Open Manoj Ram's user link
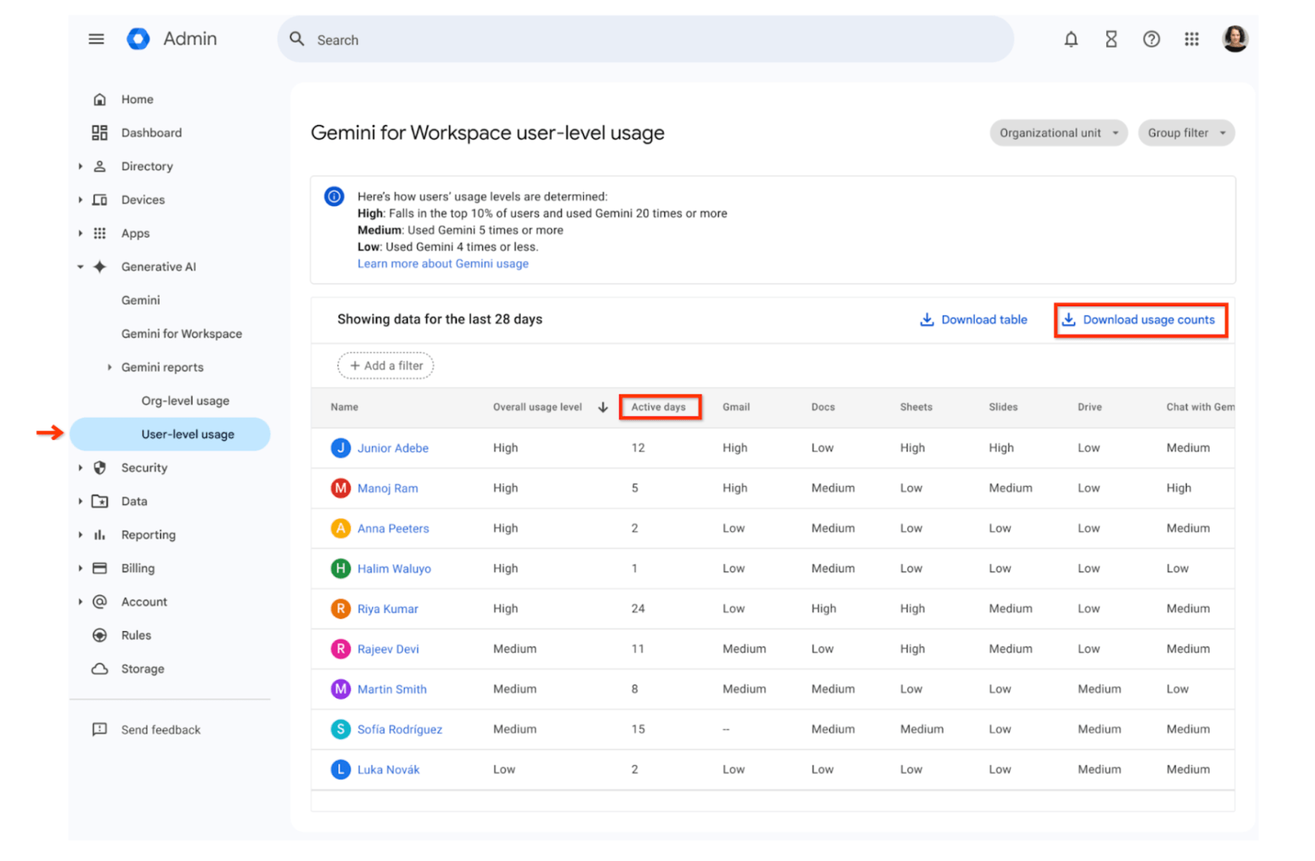The image size is (1315, 861). (387, 488)
